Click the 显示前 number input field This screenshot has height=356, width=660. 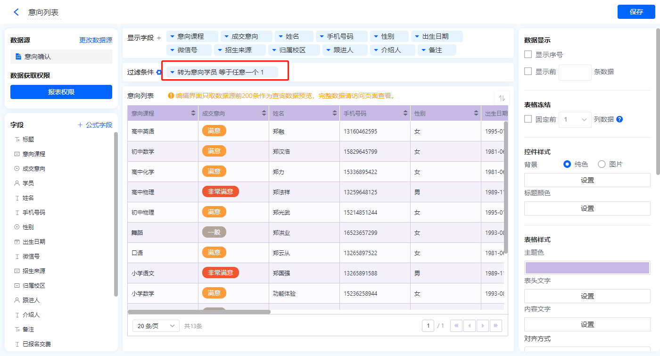(575, 72)
